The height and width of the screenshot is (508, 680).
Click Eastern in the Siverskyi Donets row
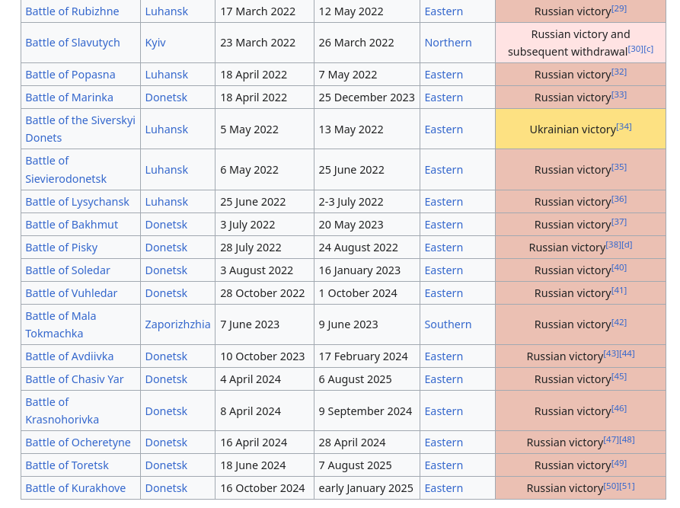click(444, 129)
